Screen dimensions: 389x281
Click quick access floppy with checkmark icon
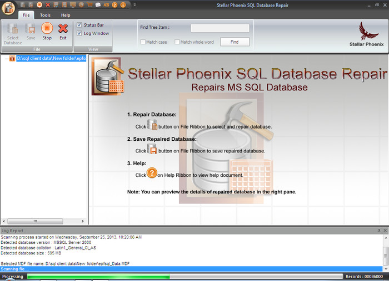click(x=56, y=4)
